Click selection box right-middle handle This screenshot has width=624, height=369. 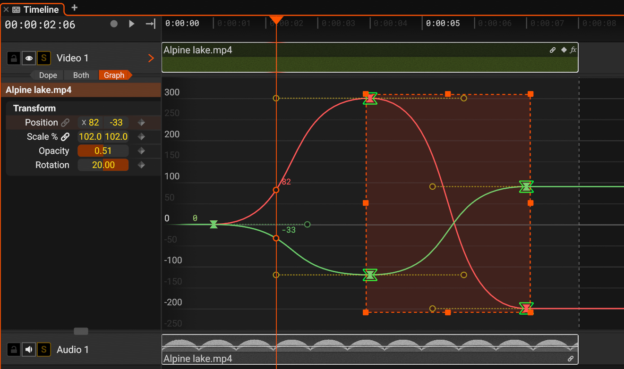click(530, 203)
